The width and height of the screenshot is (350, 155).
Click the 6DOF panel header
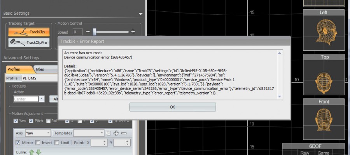tap(316, 146)
